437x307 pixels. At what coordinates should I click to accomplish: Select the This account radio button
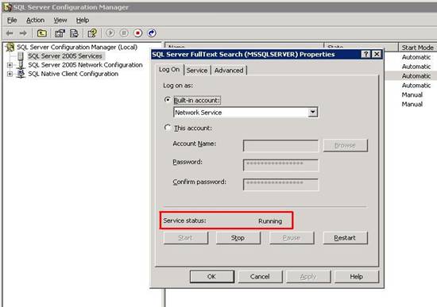point(168,128)
